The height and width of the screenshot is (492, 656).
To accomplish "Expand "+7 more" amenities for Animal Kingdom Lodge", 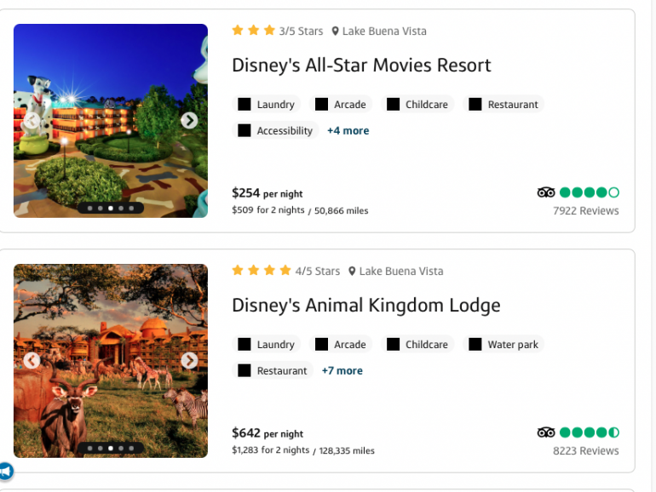I will point(342,371).
